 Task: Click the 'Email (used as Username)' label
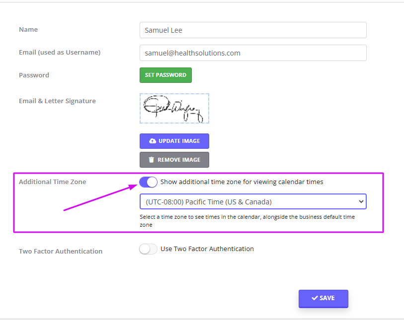[60, 53]
